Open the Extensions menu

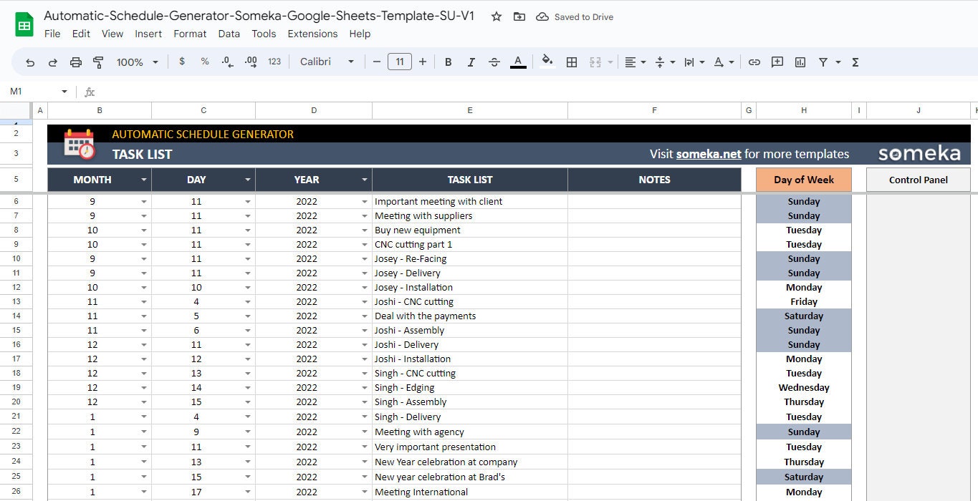tap(312, 34)
